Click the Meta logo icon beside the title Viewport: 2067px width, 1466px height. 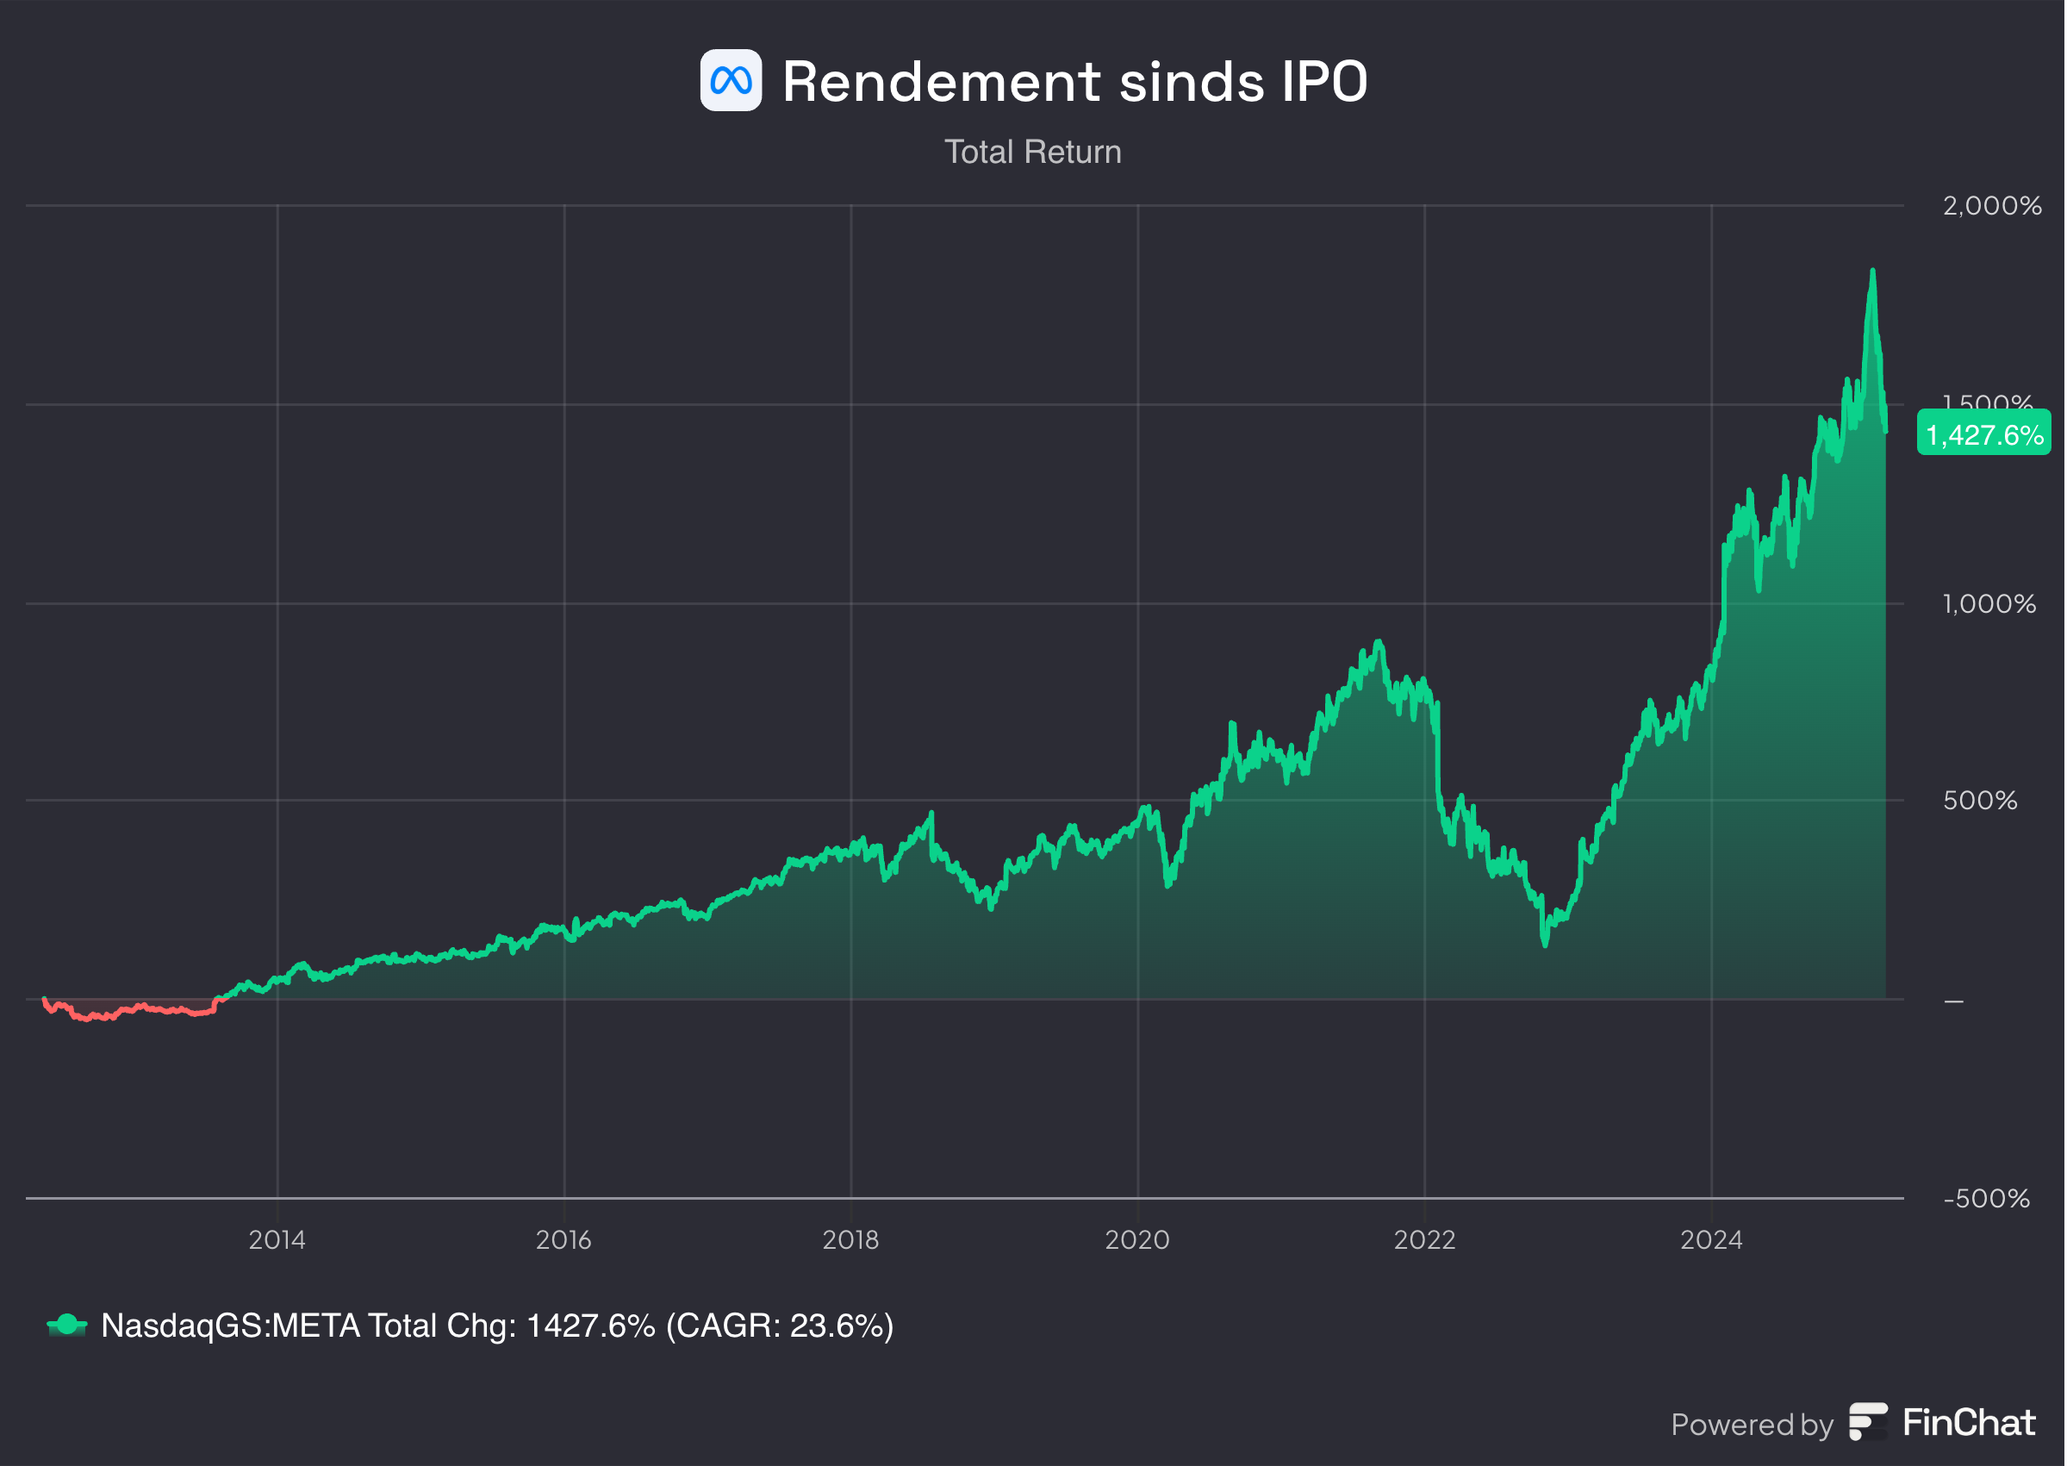point(730,80)
